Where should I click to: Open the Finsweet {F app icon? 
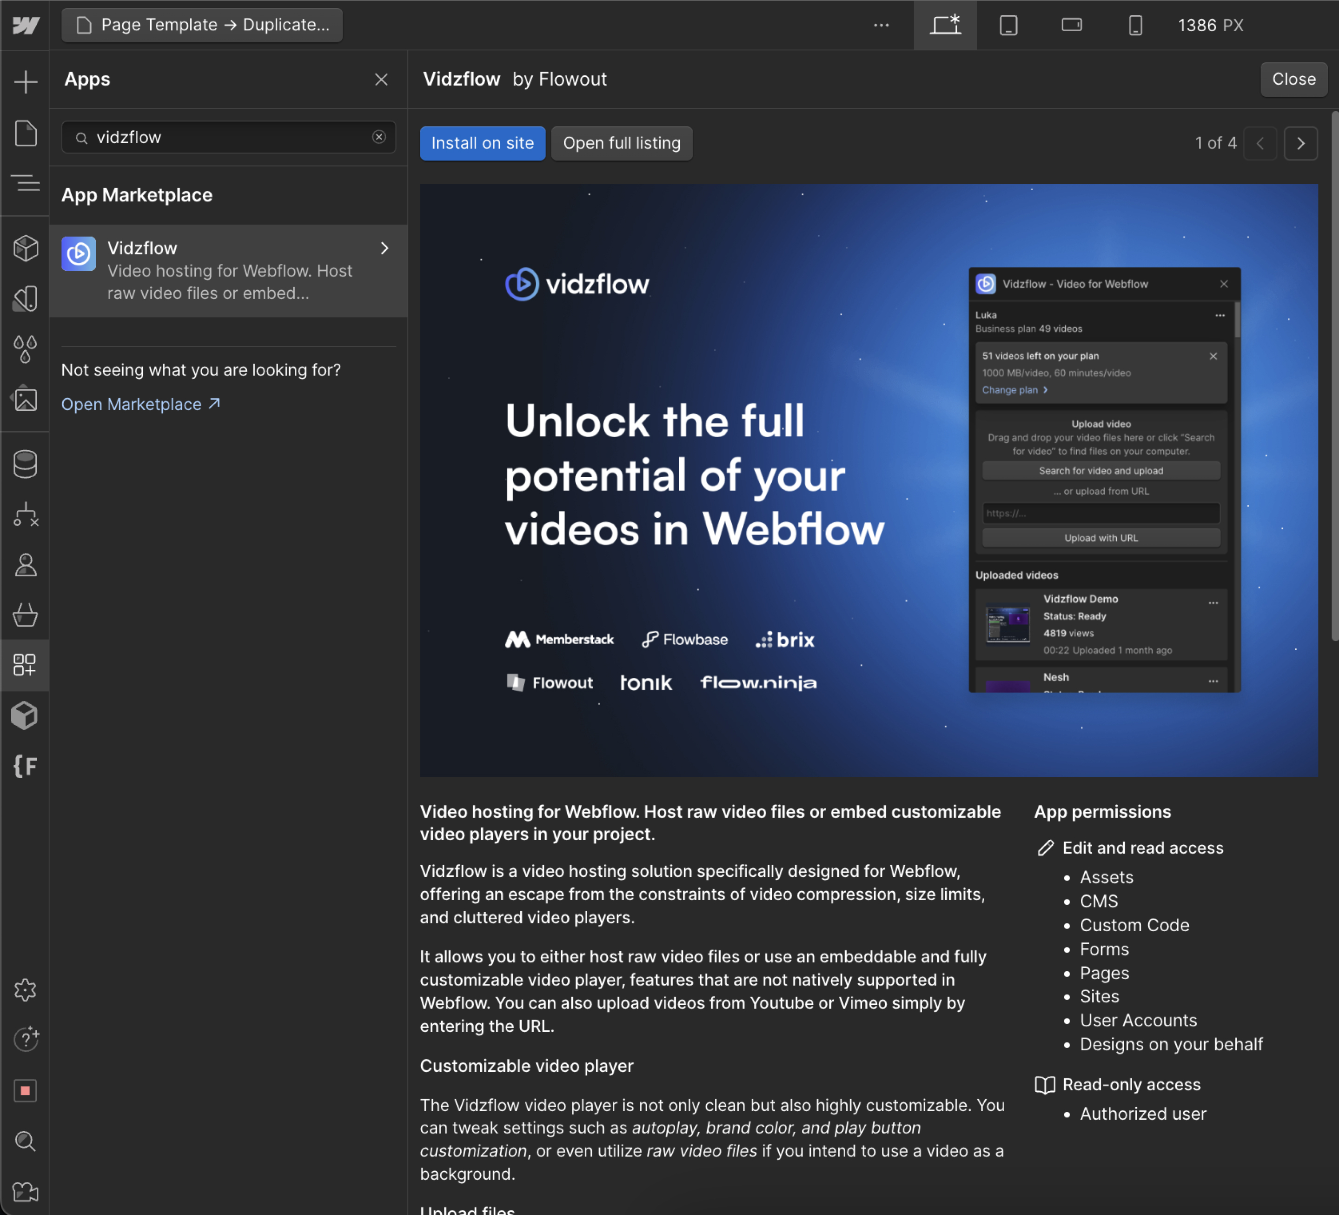(x=25, y=766)
